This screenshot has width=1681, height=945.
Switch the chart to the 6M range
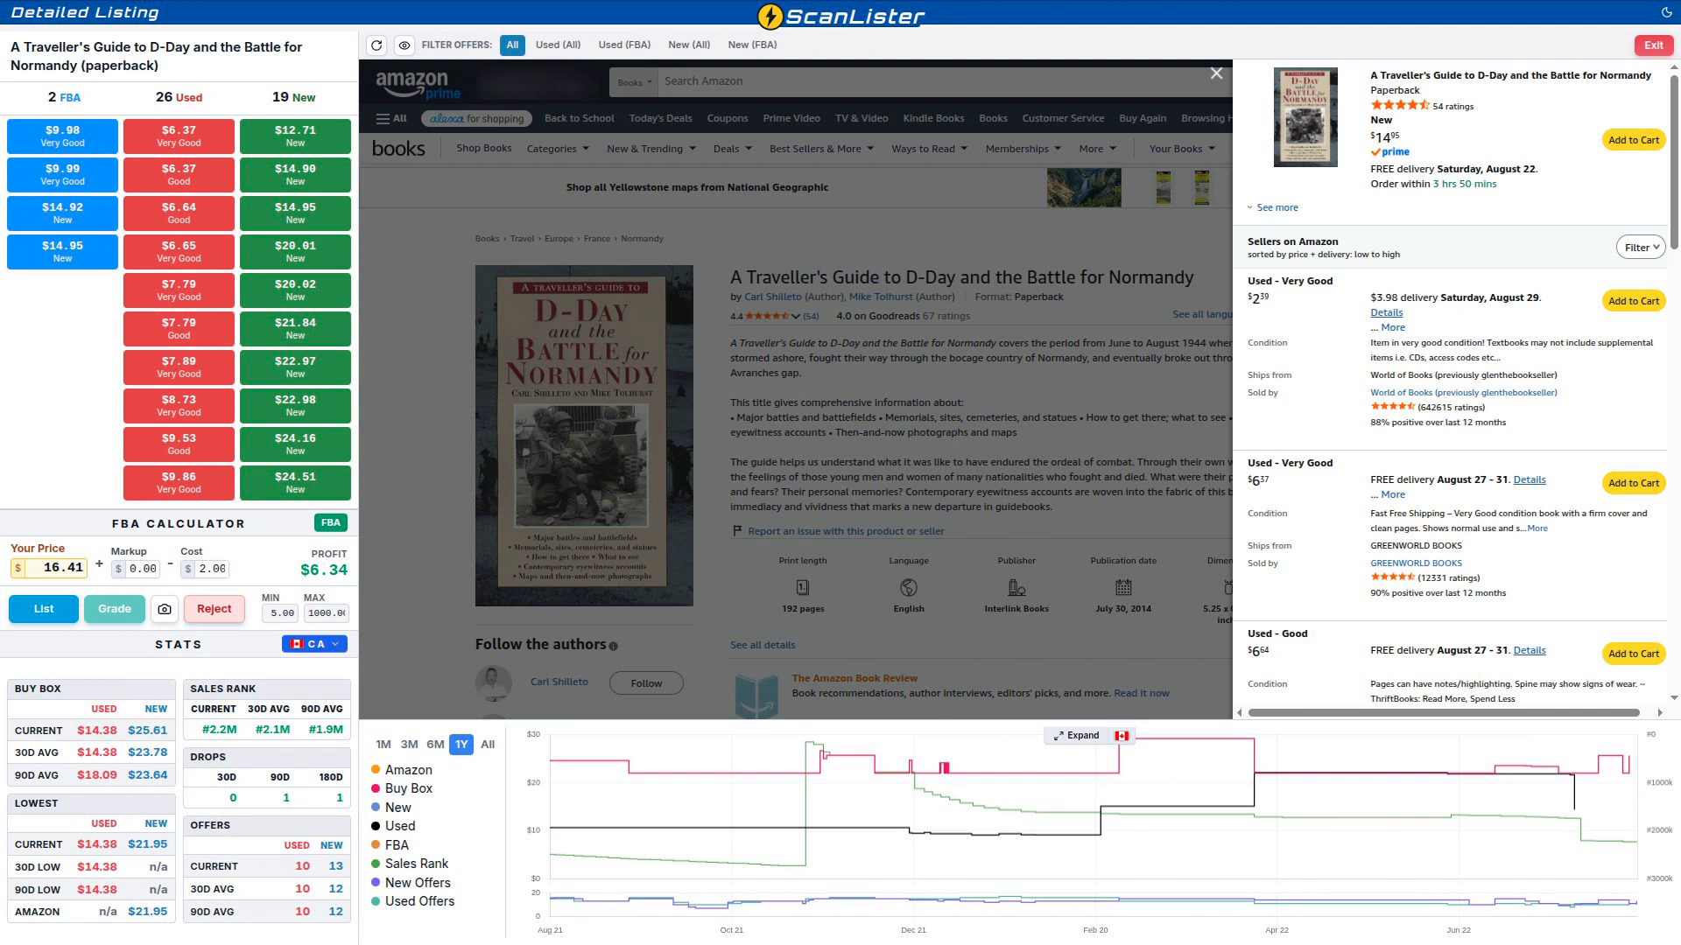(435, 745)
